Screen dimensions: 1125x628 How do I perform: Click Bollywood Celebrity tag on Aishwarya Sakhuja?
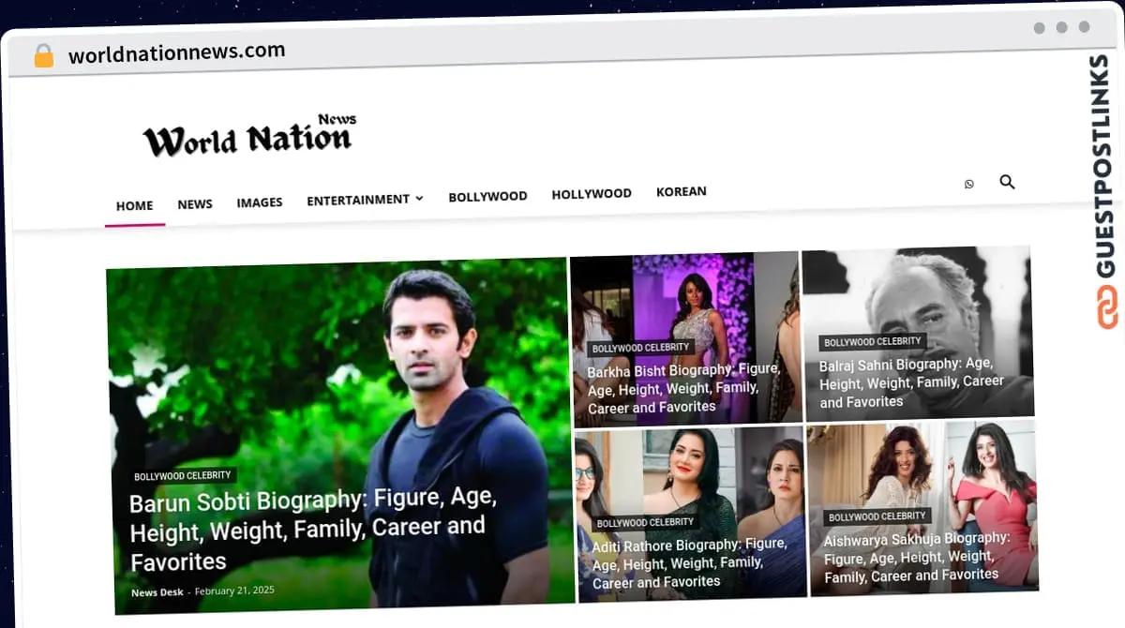click(x=877, y=516)
